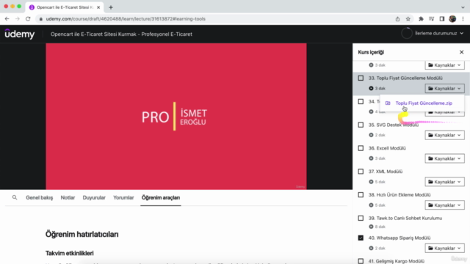
Task: Open the extensions puzzle icon
Action: (421, 19)
